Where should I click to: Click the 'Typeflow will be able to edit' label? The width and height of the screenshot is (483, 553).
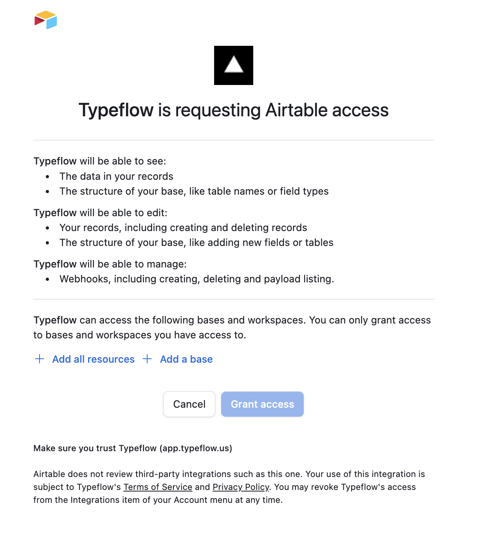coord(100,213)
